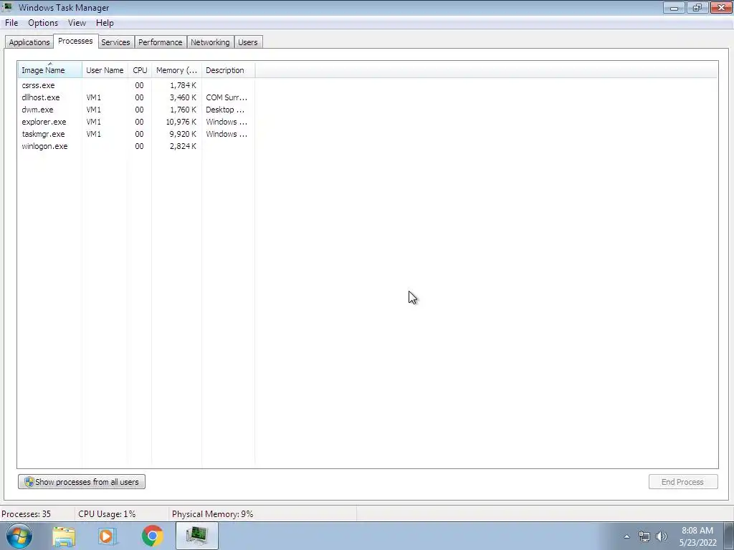Viewport: 734px width, 550px height.
Task: Click the Show Desktop button at taskbar end
Action: (729, 536)
